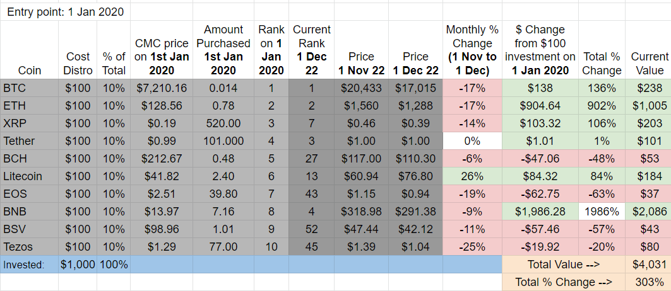The height and width of the screenshot is (291, 671).
Task: Click the 'Cost Distro' column header
Action: point(78,50)
